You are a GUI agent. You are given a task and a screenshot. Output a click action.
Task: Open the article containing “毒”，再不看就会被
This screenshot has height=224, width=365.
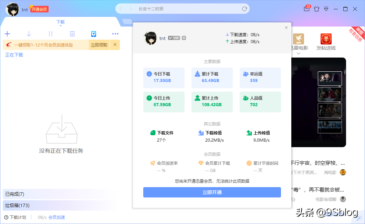click(318, 190)
